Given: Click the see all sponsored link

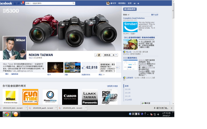Looking at the screenshot, I should point(155,15).
